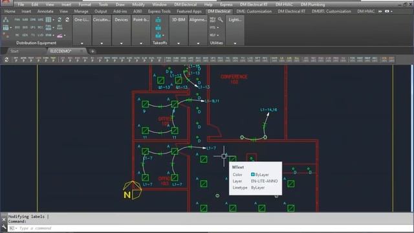Expand the 3D-BIM ribbon panel
Viewport: 414px width, 233px height.
click(x=179, y=43)
